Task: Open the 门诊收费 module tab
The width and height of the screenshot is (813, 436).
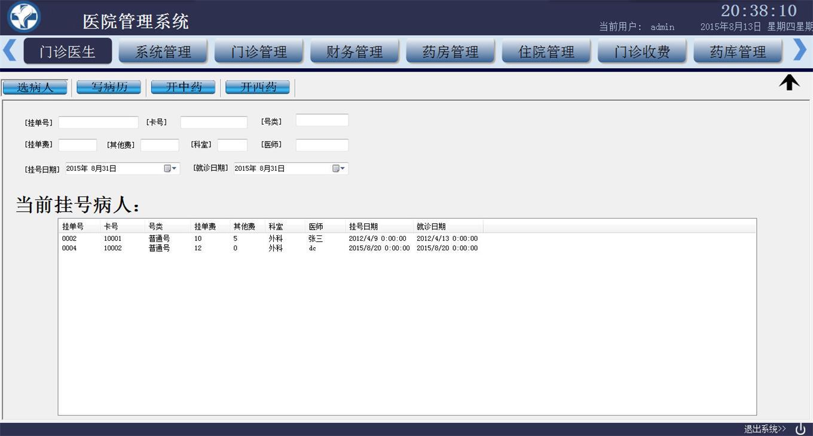Action: click(x=642, y=51)
